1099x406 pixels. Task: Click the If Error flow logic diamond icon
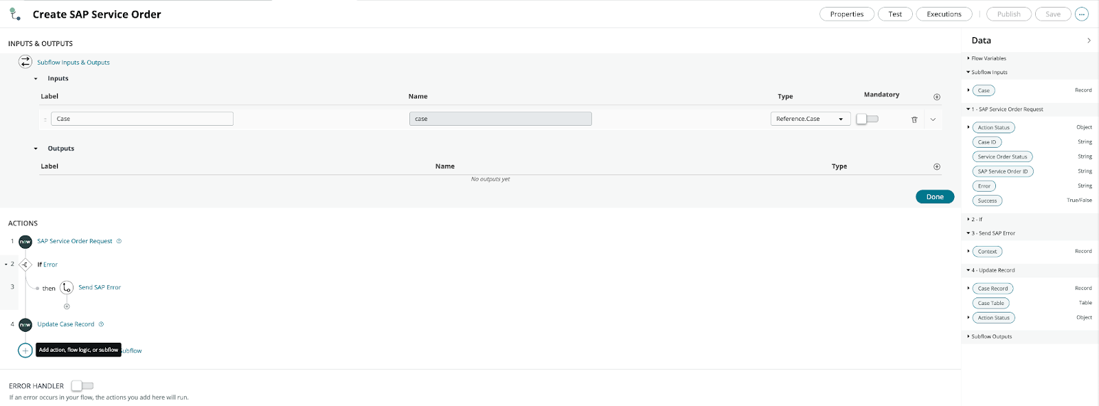coord(25,264)
